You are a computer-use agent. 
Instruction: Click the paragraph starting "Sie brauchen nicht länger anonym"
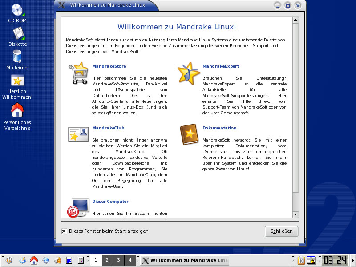pyautogui.click(x=129, y=163)
